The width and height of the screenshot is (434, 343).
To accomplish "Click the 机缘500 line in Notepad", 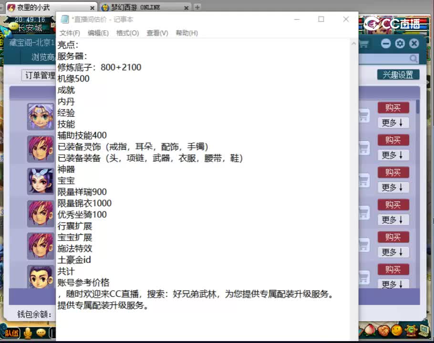I will click(73, 79).
